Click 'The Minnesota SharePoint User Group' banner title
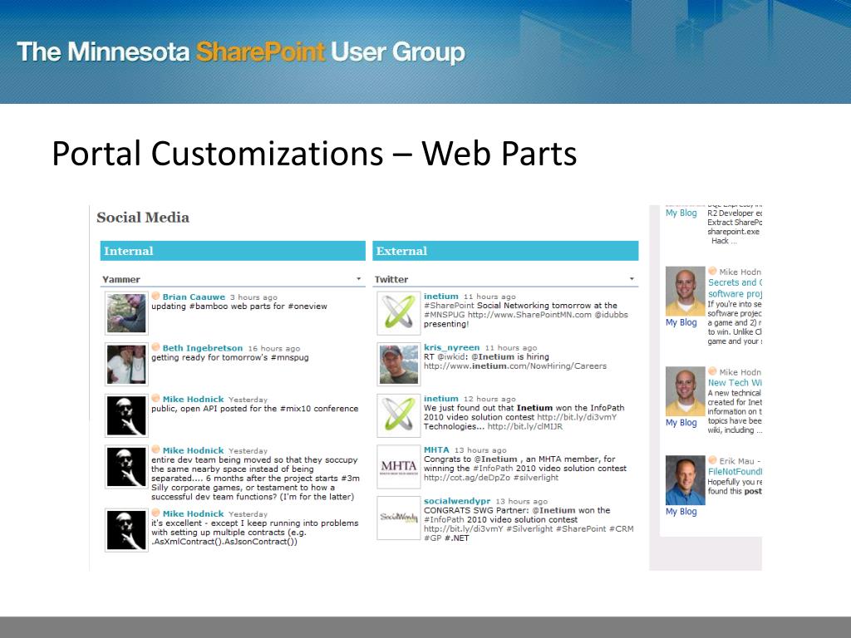 241,52
